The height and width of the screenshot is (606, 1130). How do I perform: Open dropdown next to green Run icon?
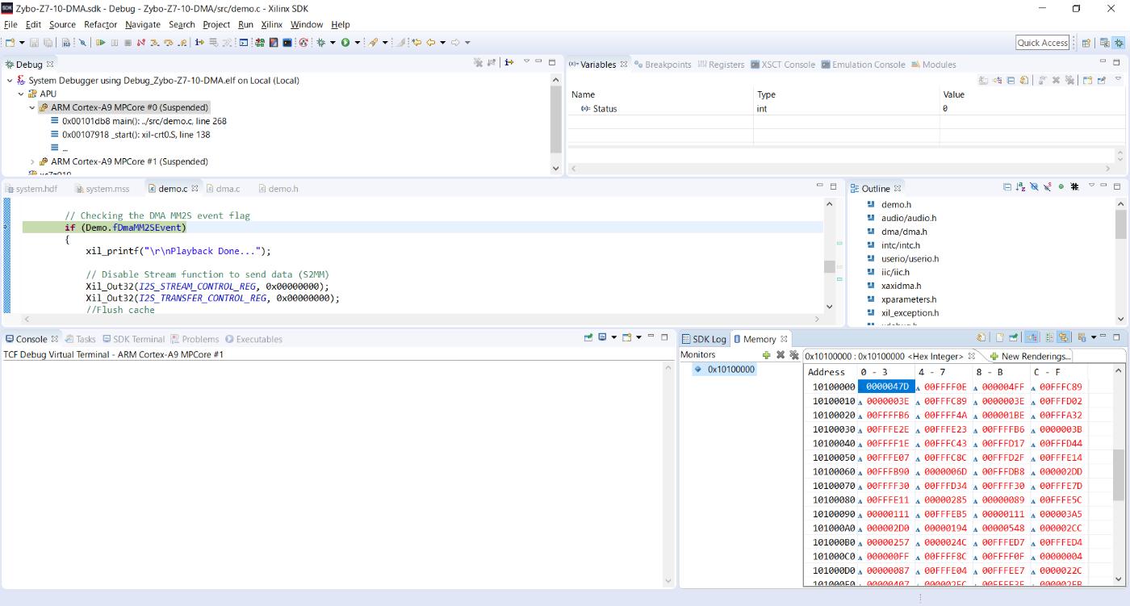pyautogui.click(x=358, y=42)
